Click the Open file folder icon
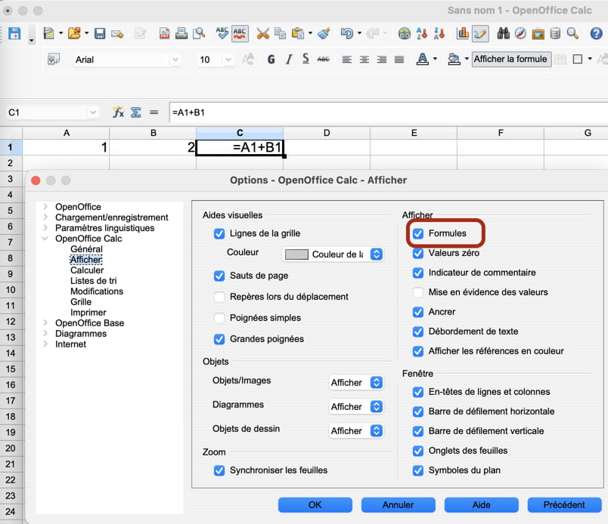This screenshot has height=524, width=608. 74,33
